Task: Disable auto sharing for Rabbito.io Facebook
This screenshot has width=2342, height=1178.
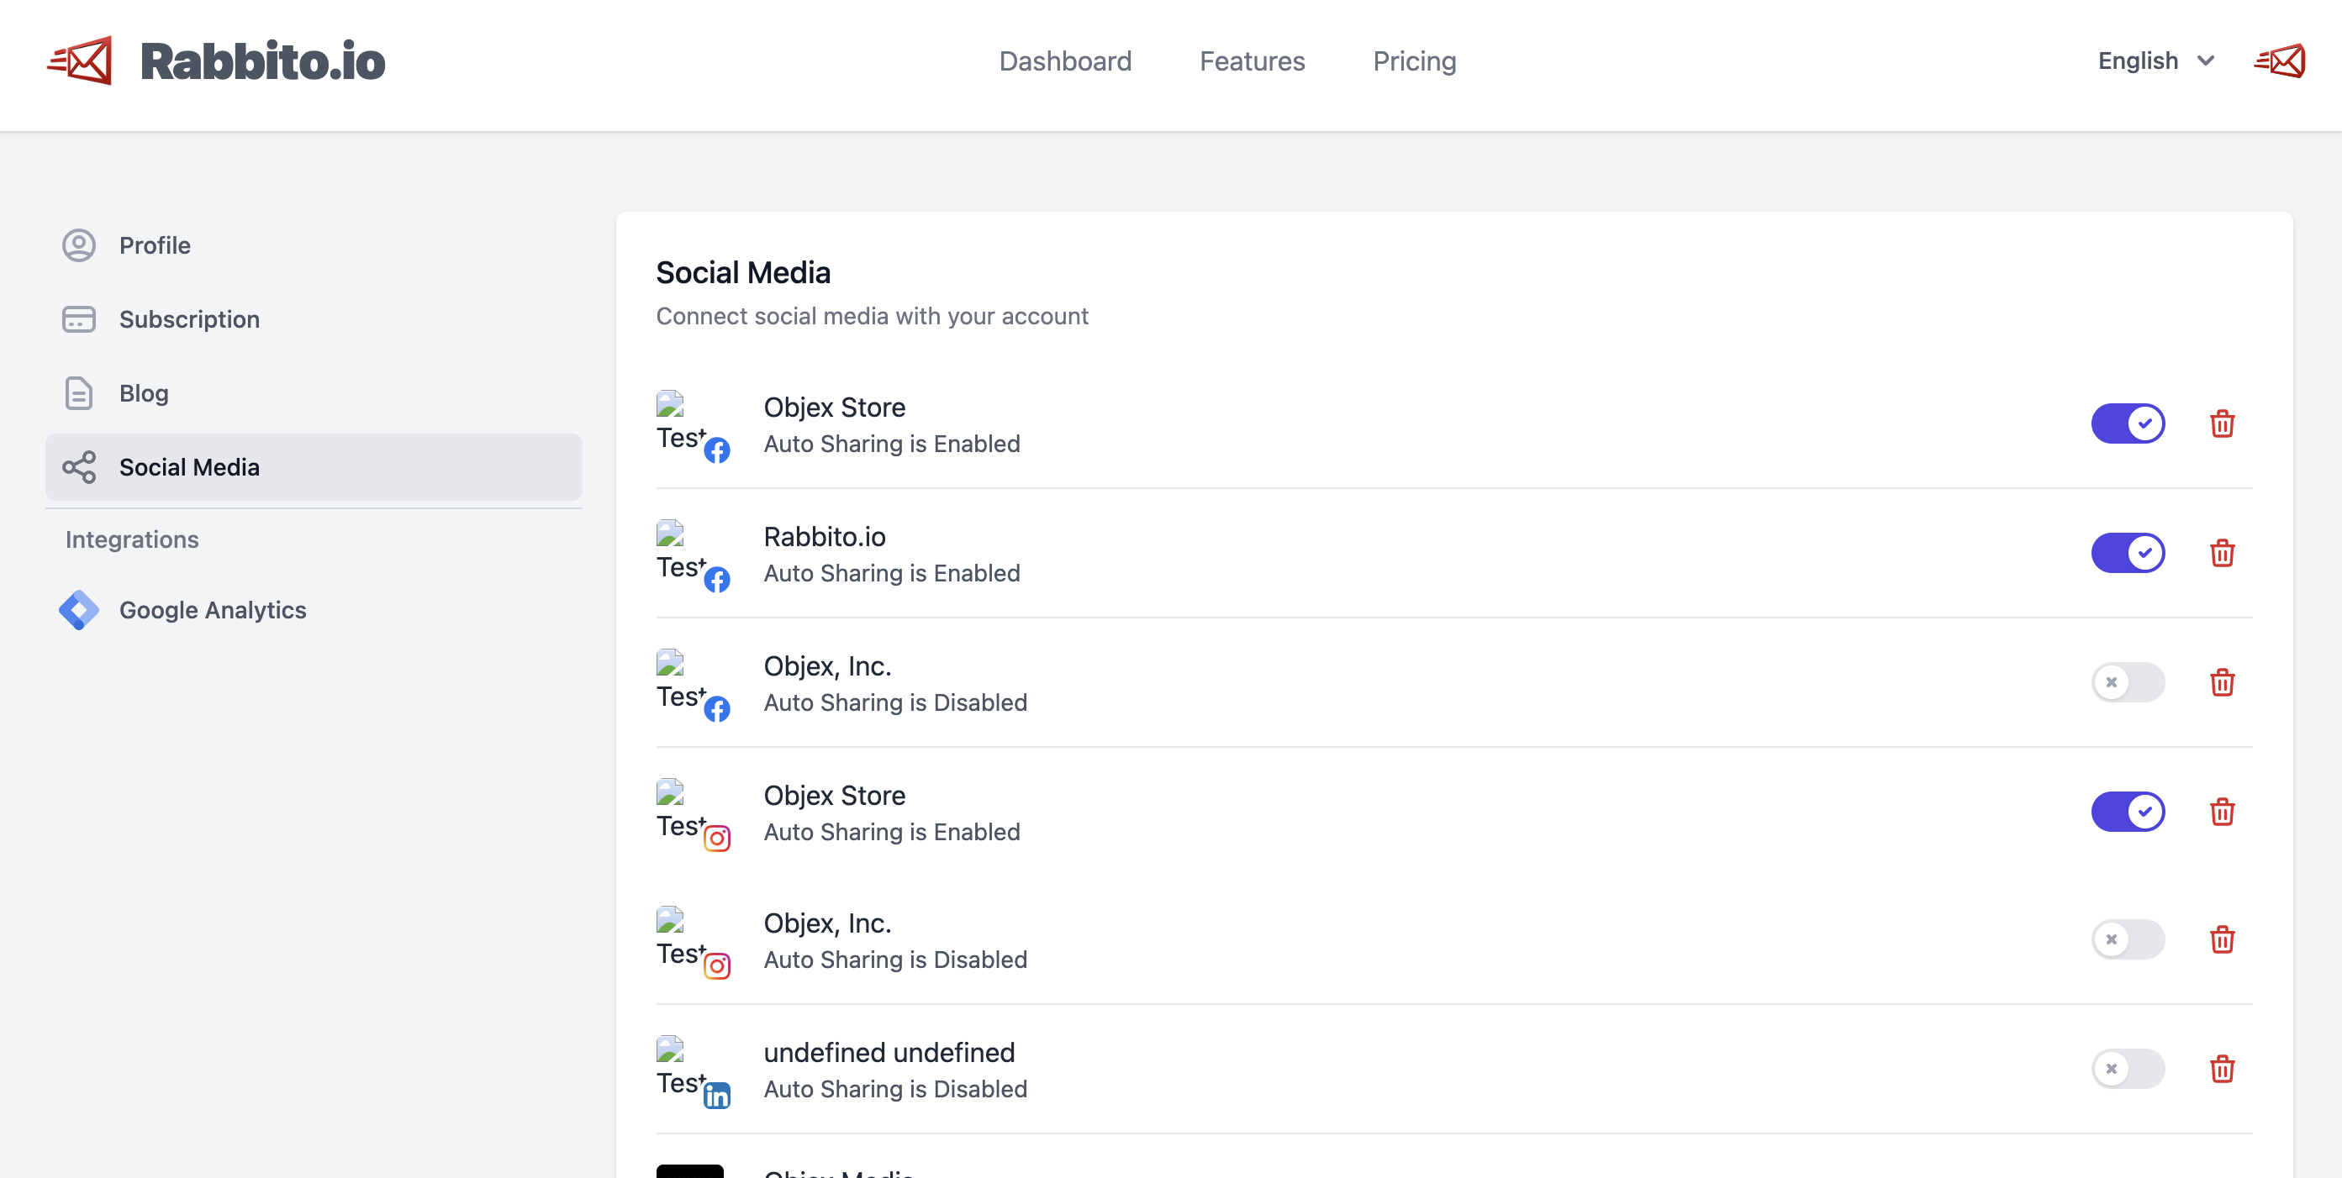Action: [x=2128, y=553]
